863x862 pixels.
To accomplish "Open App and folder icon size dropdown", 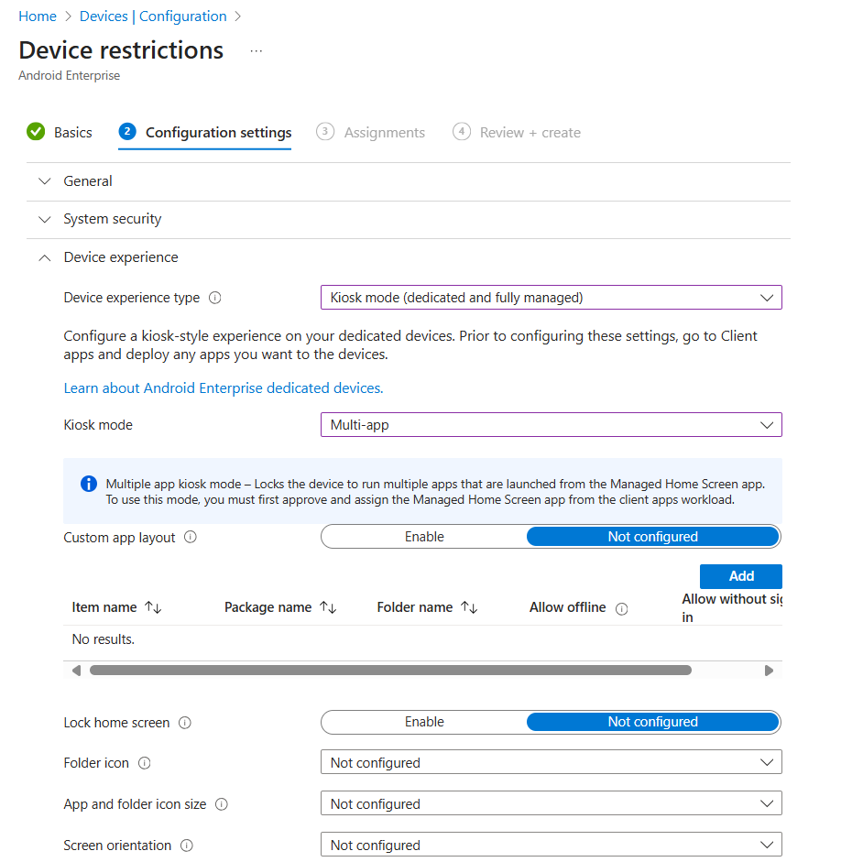I will point(551,803).
